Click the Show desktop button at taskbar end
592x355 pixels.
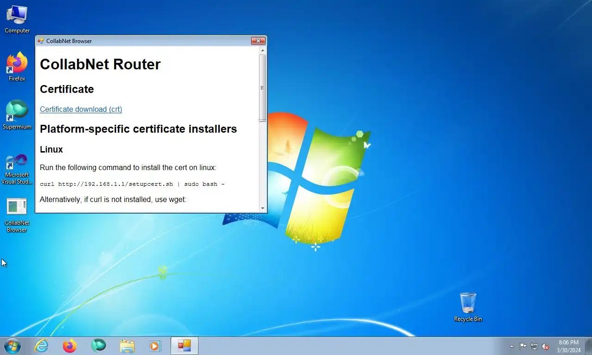[588, 346]
